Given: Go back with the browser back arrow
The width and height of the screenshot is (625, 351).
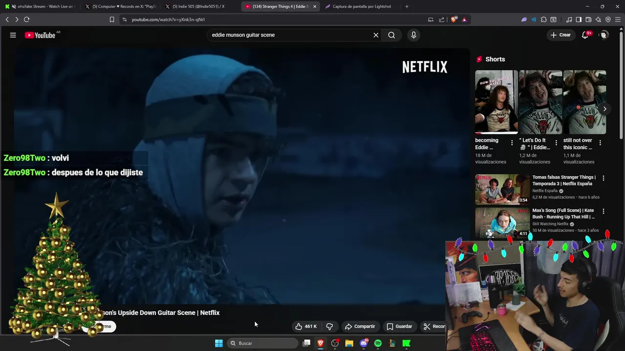Looking at the screenshot, I should (x=7, y=19).
